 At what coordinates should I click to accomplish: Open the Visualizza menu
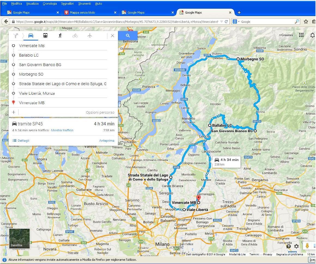tap(32, 4)
